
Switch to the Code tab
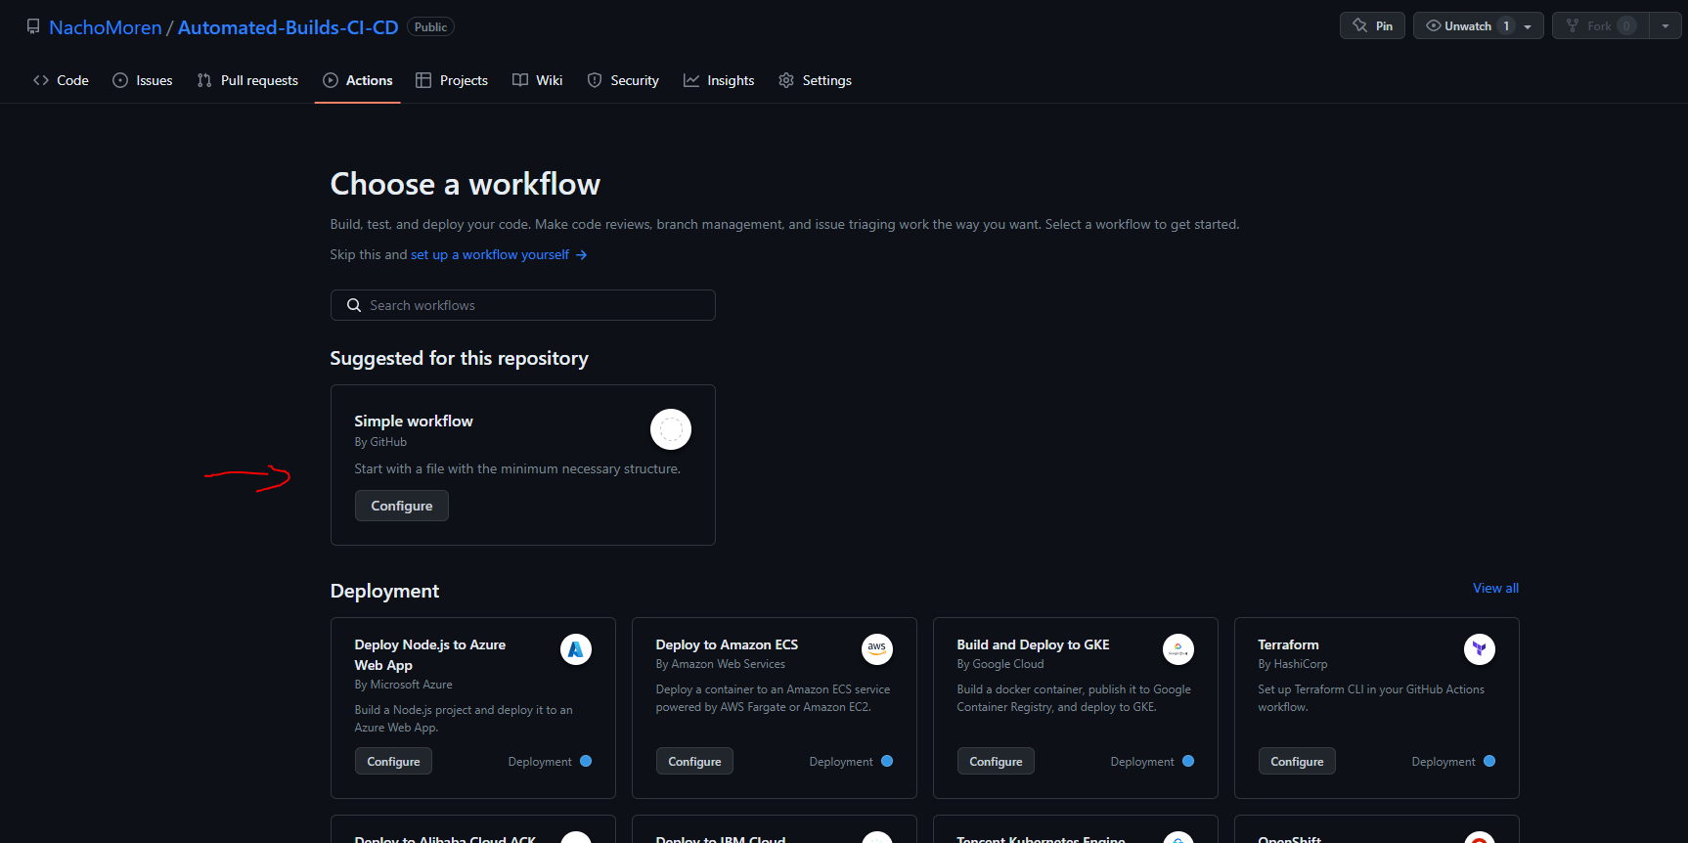(61, 80)
